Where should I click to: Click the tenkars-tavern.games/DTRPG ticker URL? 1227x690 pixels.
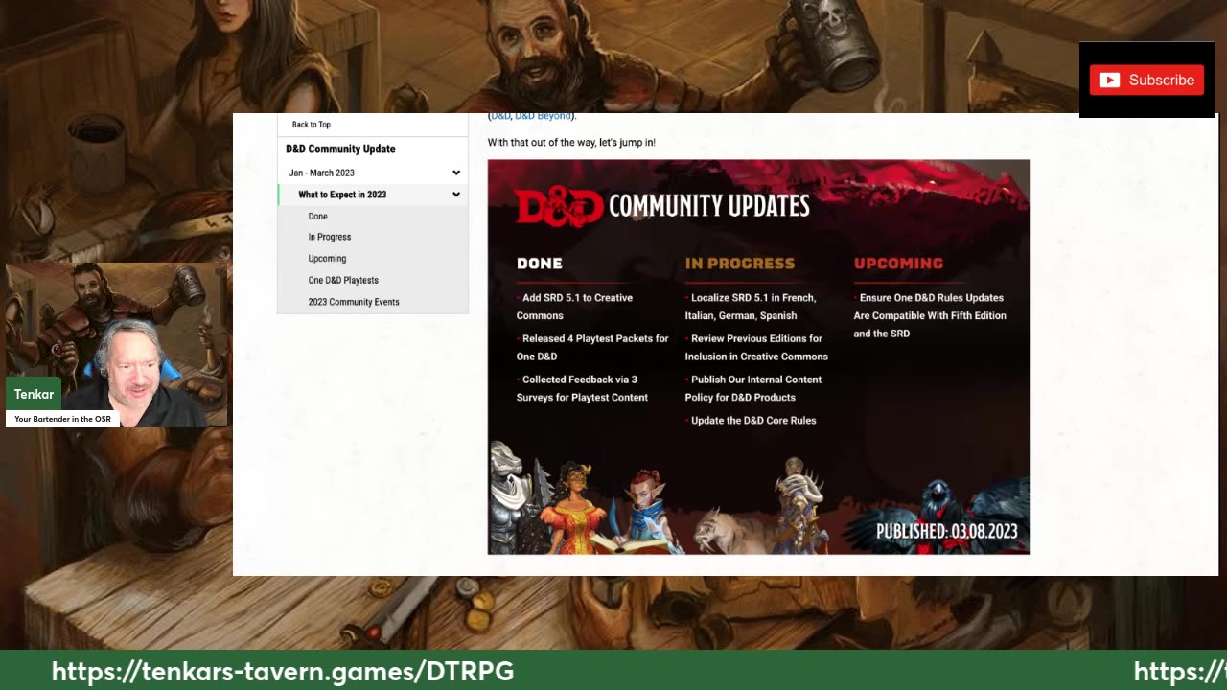click(x=283, y=671)
